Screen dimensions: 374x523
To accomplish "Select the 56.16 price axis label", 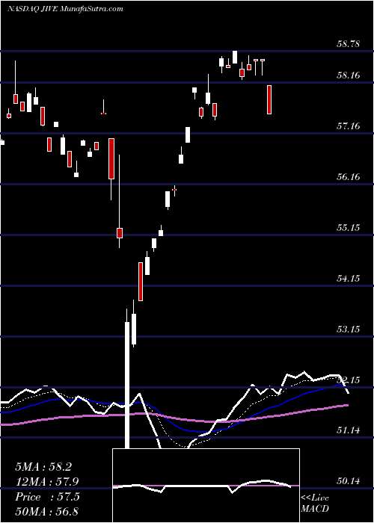I will tap(349, 176).
